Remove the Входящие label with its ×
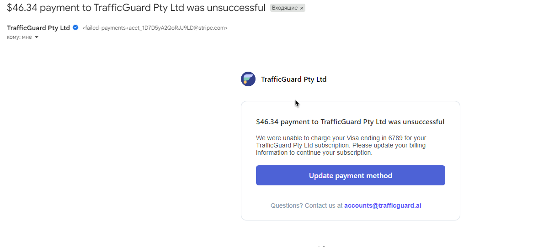This screenshot has width=533, height=247. [302, 8]
